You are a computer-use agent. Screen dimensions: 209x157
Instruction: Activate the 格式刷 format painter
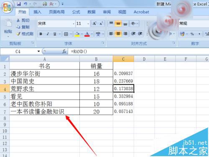pyautogui.click(x=25, y=33)
